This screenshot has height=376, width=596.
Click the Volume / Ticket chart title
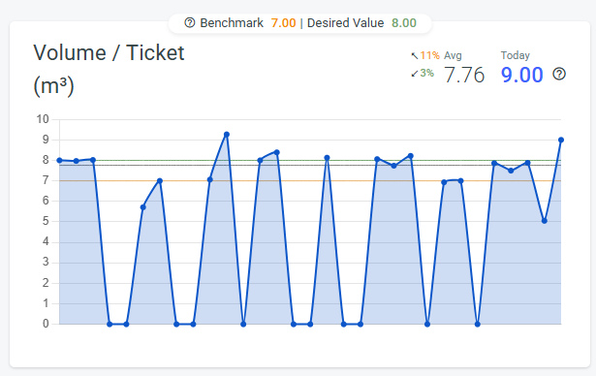point(109,52)
